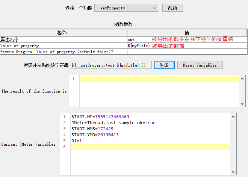Click the JMeterThread.last_sample_ok=true line
This screenshot has width=248, height=178.
[113, 123]
